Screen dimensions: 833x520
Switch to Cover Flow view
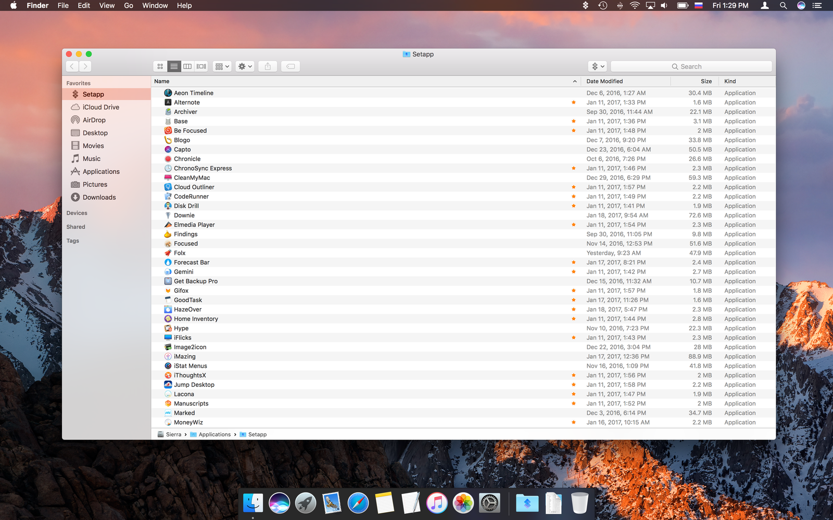coord(201,67)
